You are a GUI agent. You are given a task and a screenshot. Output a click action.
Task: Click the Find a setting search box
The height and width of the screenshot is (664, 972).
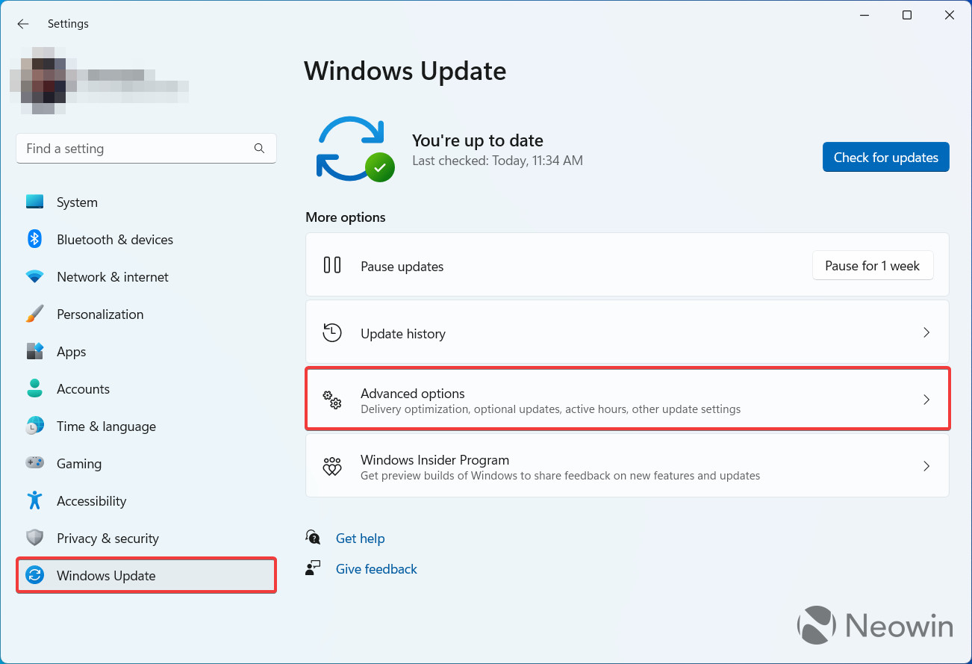(138, 149)
